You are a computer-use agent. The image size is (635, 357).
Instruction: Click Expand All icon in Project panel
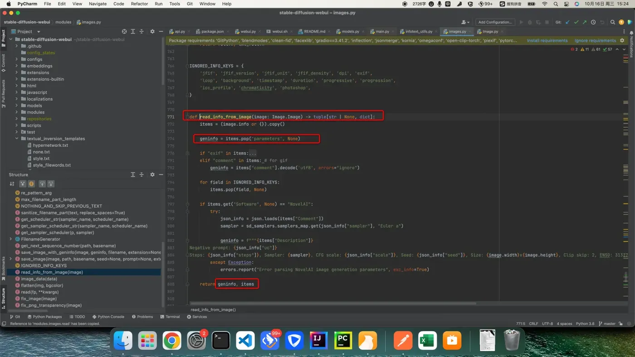[133, 31]
